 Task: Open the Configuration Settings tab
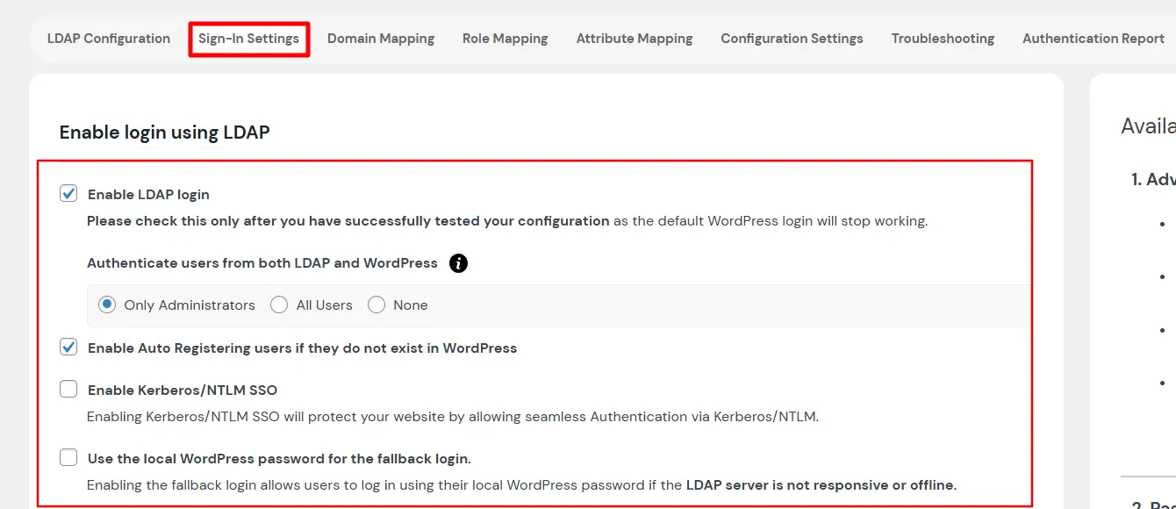click(x=791, y=39)
